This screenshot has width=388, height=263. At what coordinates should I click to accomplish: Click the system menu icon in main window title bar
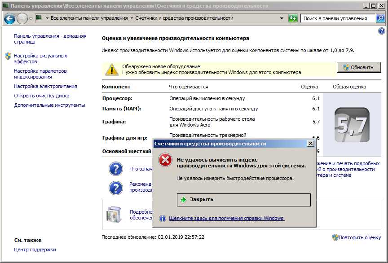point(6,6)
